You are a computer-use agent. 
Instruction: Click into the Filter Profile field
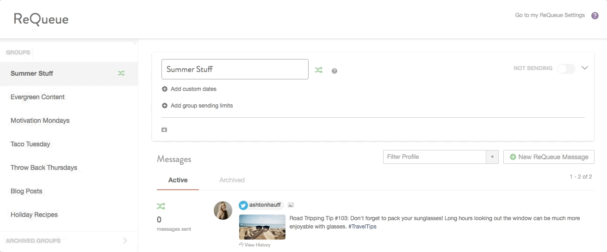coord(435,157)
